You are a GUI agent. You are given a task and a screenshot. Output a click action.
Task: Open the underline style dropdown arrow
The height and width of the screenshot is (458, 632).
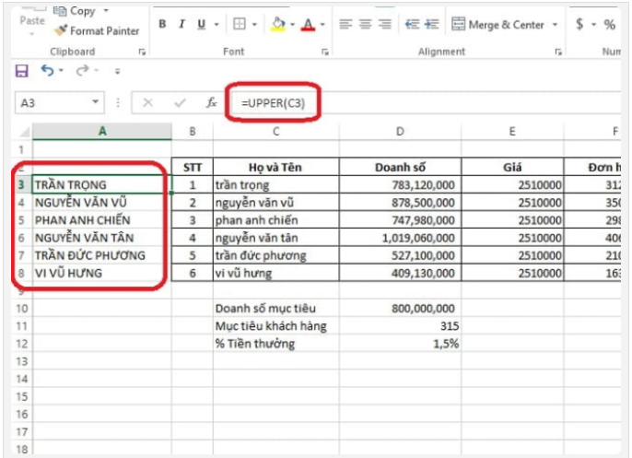pos(217,25)
